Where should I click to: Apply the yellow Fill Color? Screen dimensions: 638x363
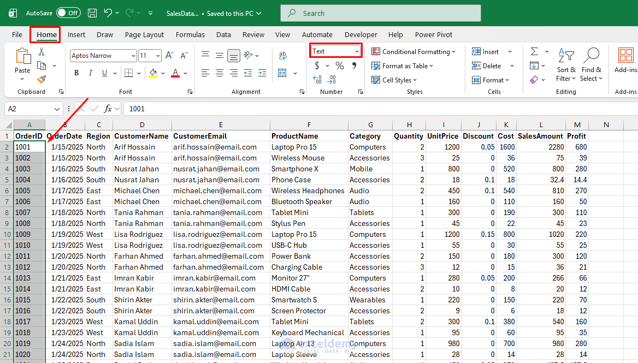153,73
